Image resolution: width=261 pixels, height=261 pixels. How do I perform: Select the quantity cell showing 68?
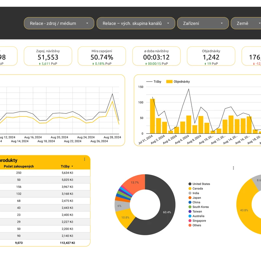(19, 201)
